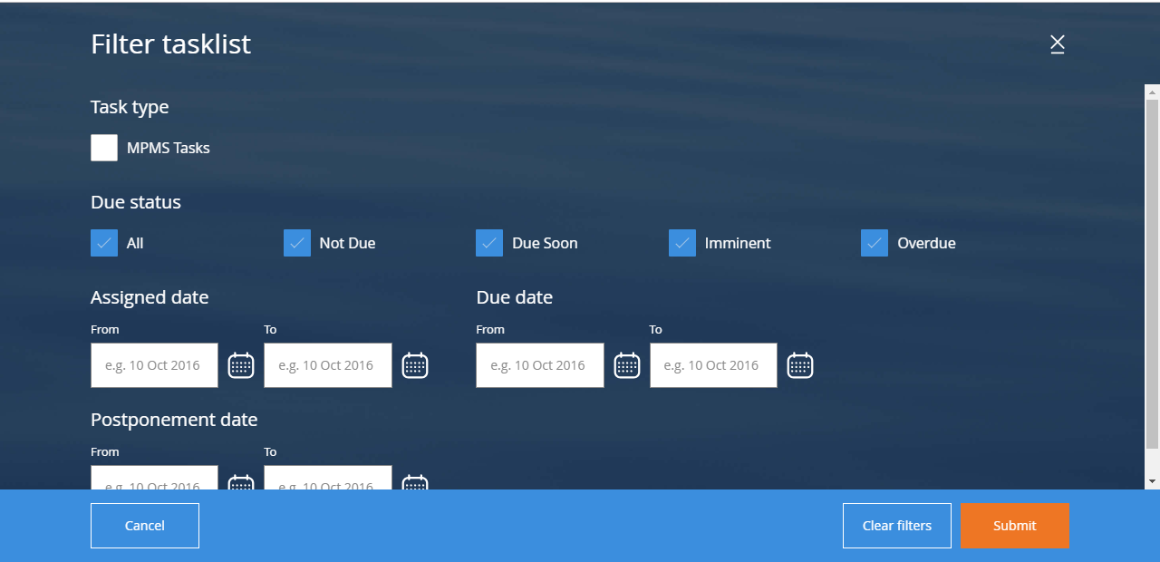Screen dimensions: 1160x562
Task: Submit the filter settings
Action: click(x=1014, y=526)
